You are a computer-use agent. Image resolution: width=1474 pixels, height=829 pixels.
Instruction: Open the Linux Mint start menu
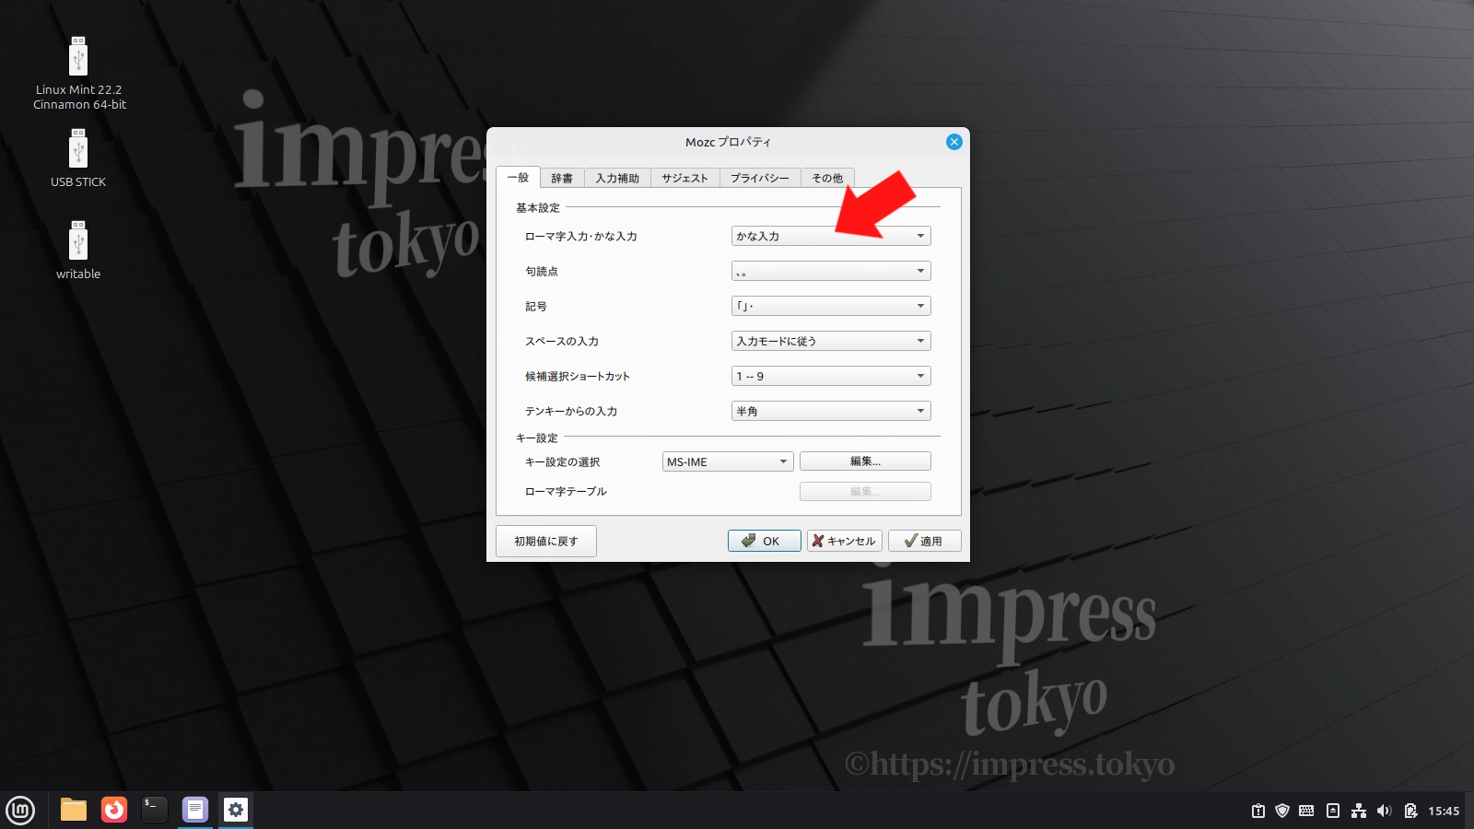point(20,811)
